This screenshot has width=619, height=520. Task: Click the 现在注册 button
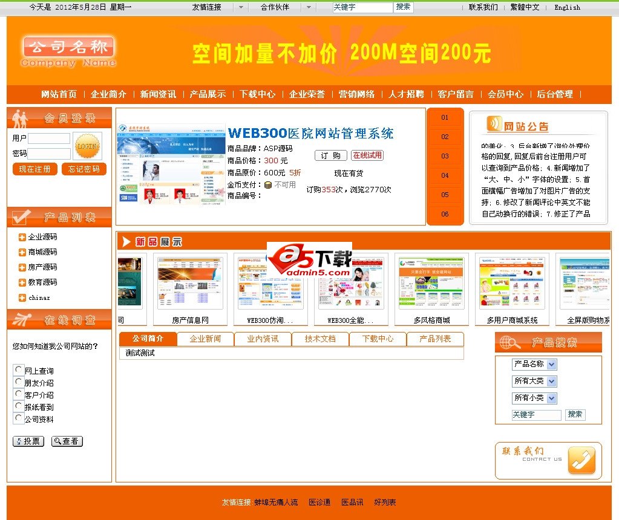34,169
